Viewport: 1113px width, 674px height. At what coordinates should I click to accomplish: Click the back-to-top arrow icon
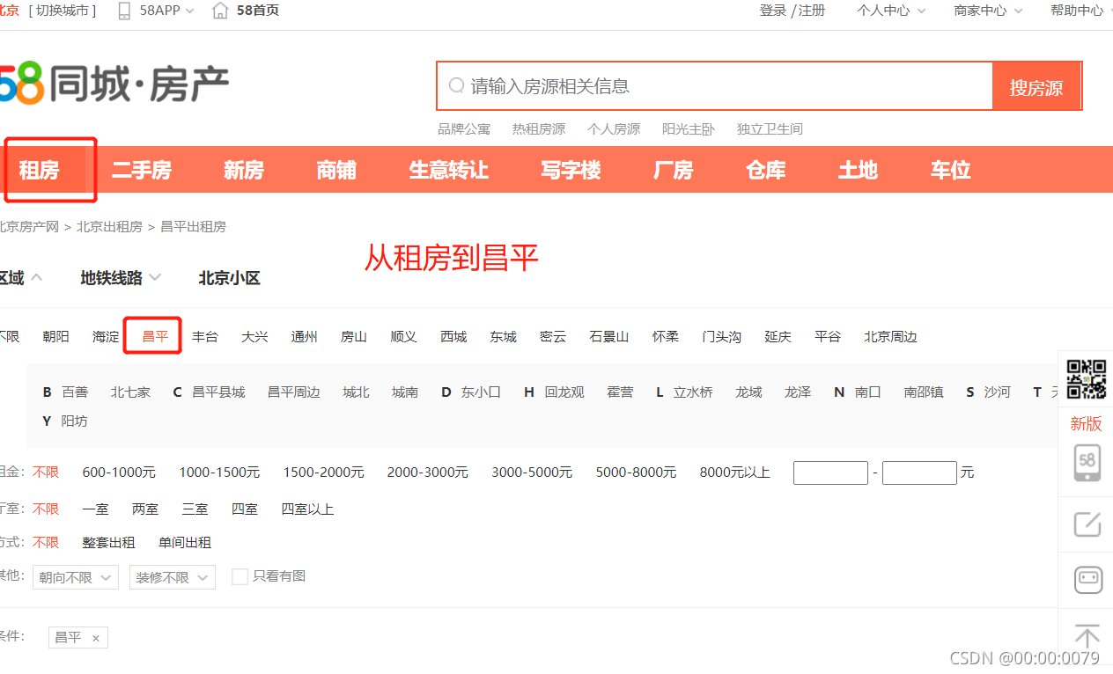pyautogui.click(x=1087, y=636)
